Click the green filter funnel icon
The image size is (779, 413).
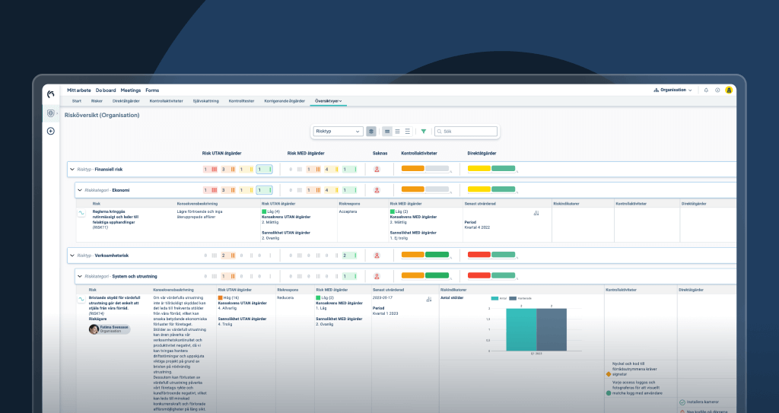424,132
